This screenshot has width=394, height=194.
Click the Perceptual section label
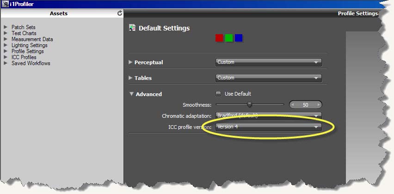149,62
